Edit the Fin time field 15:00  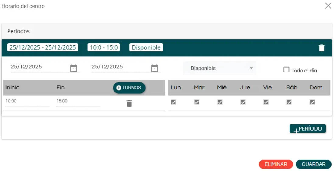pos(78,101)
